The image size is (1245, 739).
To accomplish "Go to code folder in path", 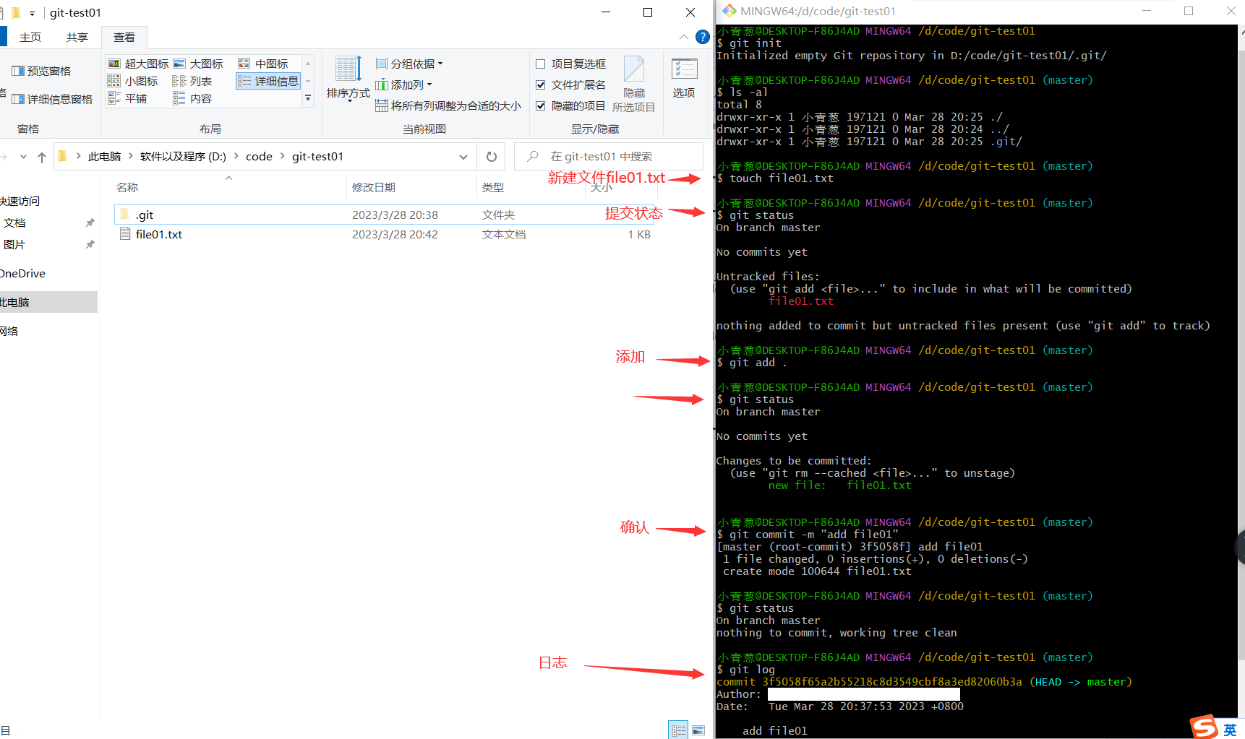I will click(259, 156).
